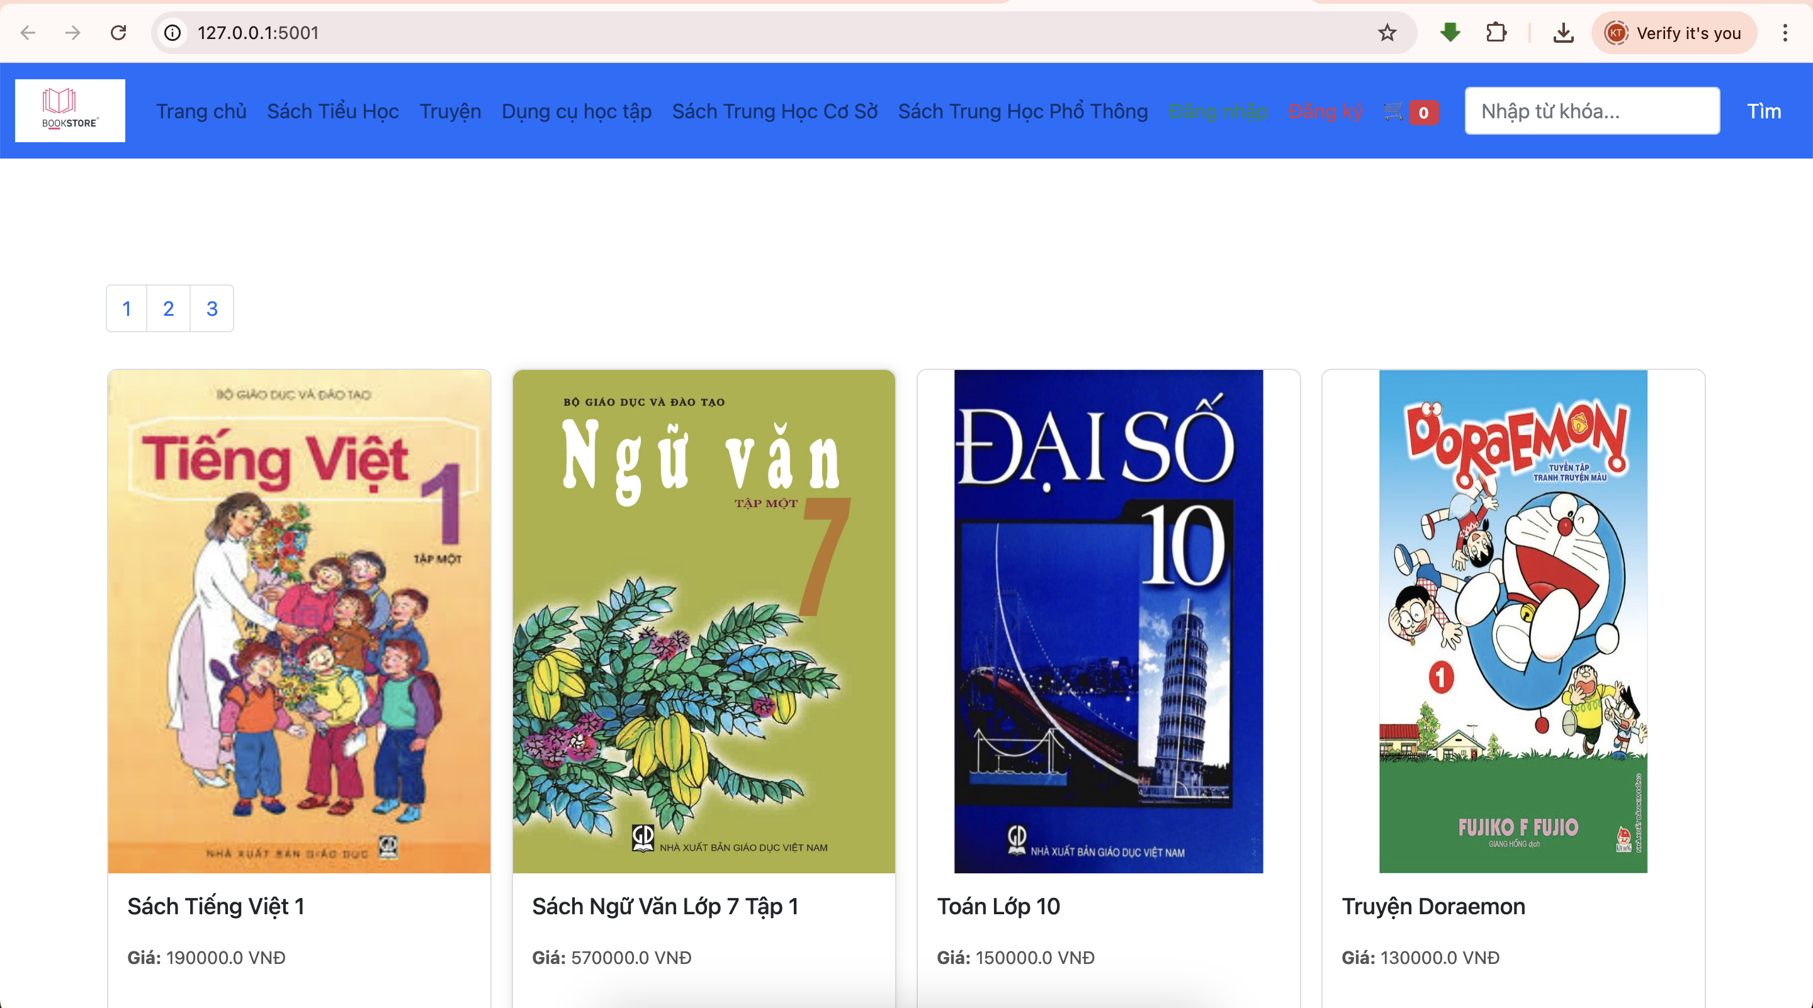The width and height of the screenshot is (1813, 1008).
Task: Click the address bar URL
Action: click(x=258, y=33)
